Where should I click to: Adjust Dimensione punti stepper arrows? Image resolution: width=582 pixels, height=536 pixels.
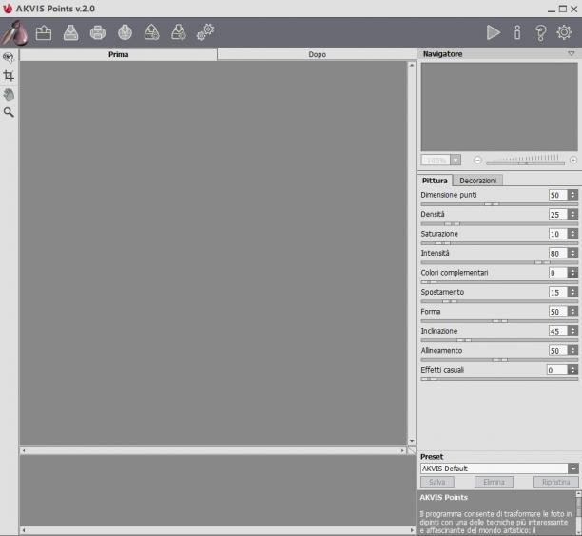point(573,195)
